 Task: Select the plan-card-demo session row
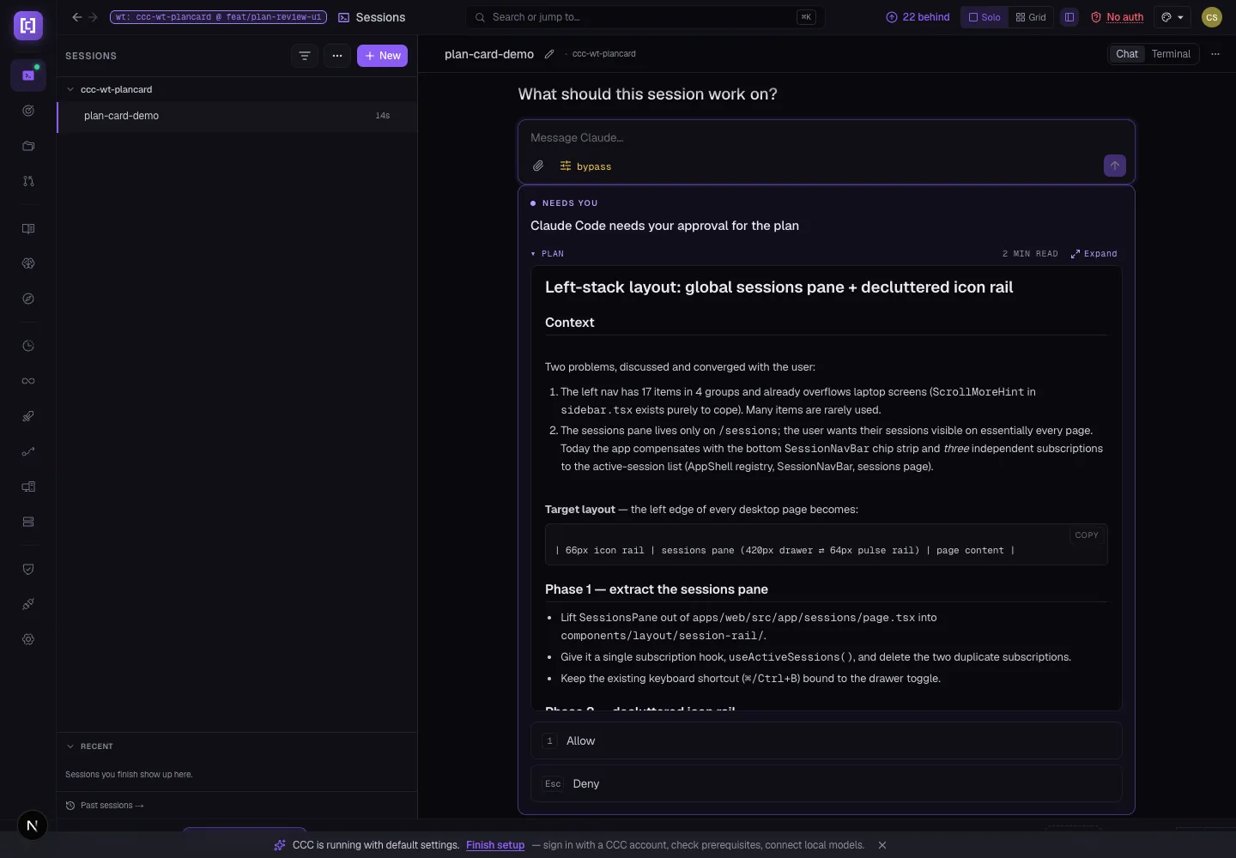[237, 116]
